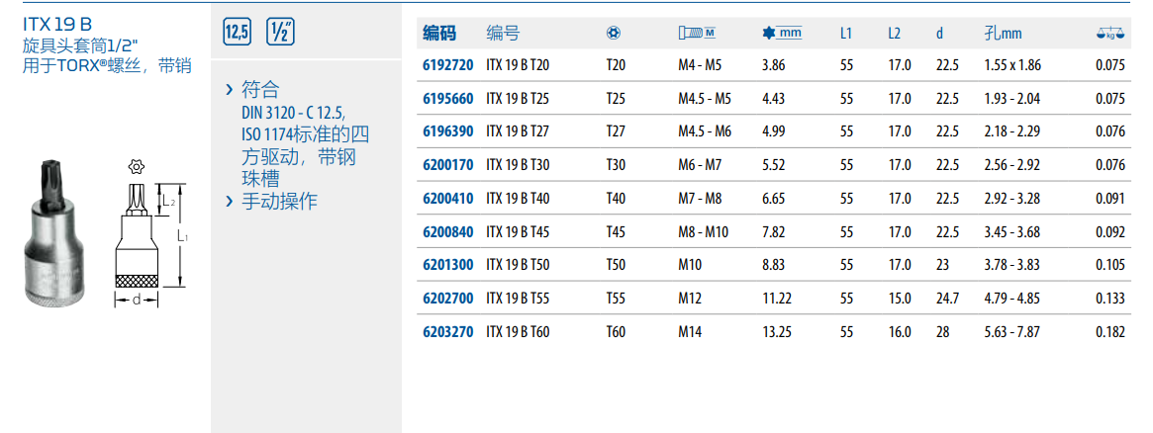The width and height of the screenshot is (1153, 433).
Task: Click the small TORX profile symbol above diagram
Action: point(136,167)
